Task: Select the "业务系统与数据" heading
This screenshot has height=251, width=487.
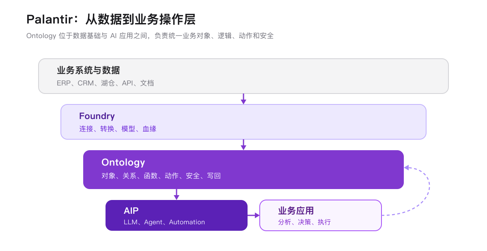Action: pos(88,70)
